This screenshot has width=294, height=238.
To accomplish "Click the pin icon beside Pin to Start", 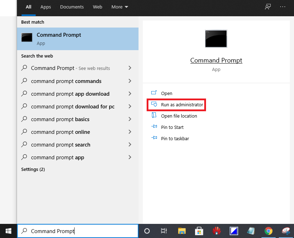I will (x=154, y=126).
